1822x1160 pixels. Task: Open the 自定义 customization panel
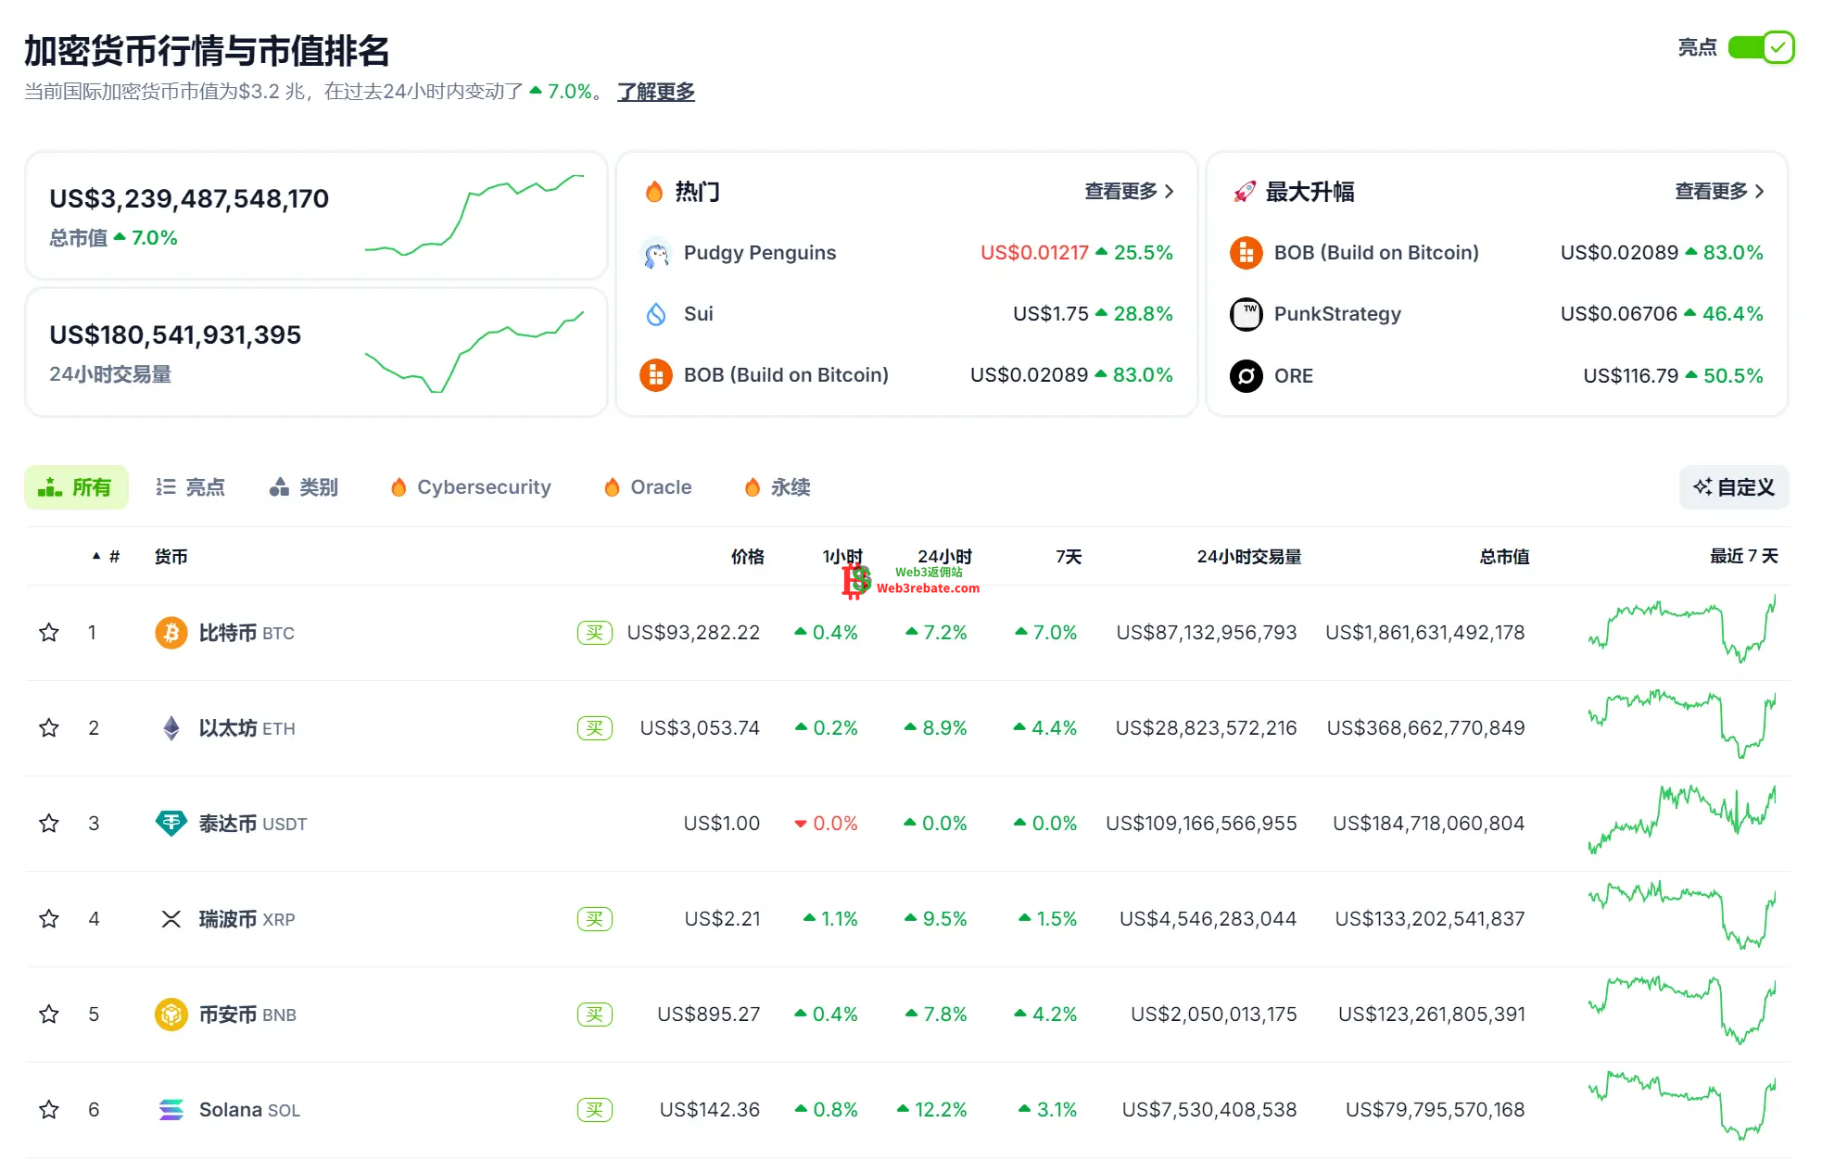tap(1733, 486)
